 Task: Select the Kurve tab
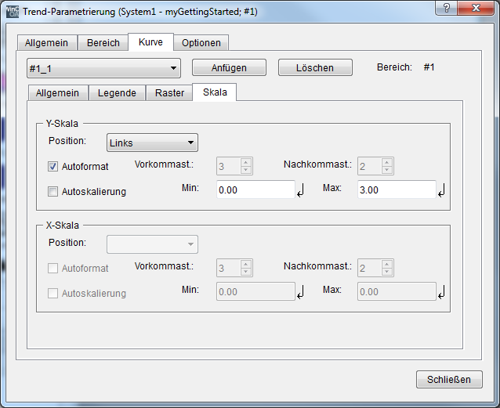pos(150,42)
